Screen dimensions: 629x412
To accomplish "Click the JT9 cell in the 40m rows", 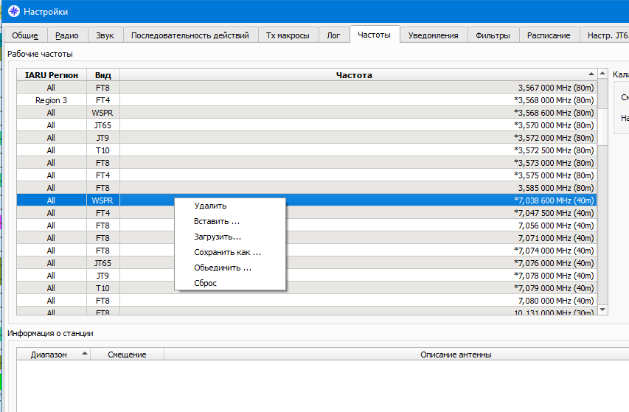I will tap(103, 276).
